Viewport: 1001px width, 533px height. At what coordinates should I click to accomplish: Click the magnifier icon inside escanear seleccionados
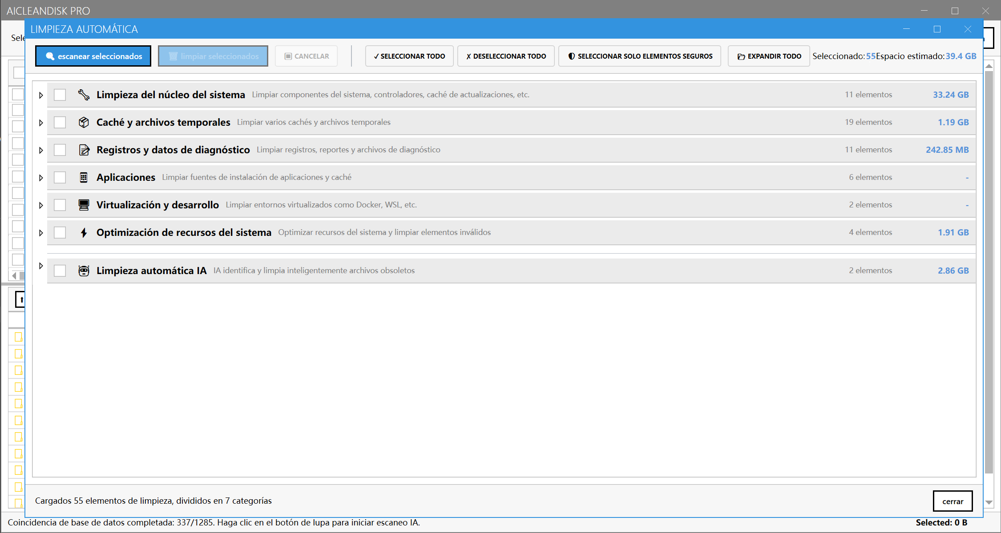pos(50,56)
